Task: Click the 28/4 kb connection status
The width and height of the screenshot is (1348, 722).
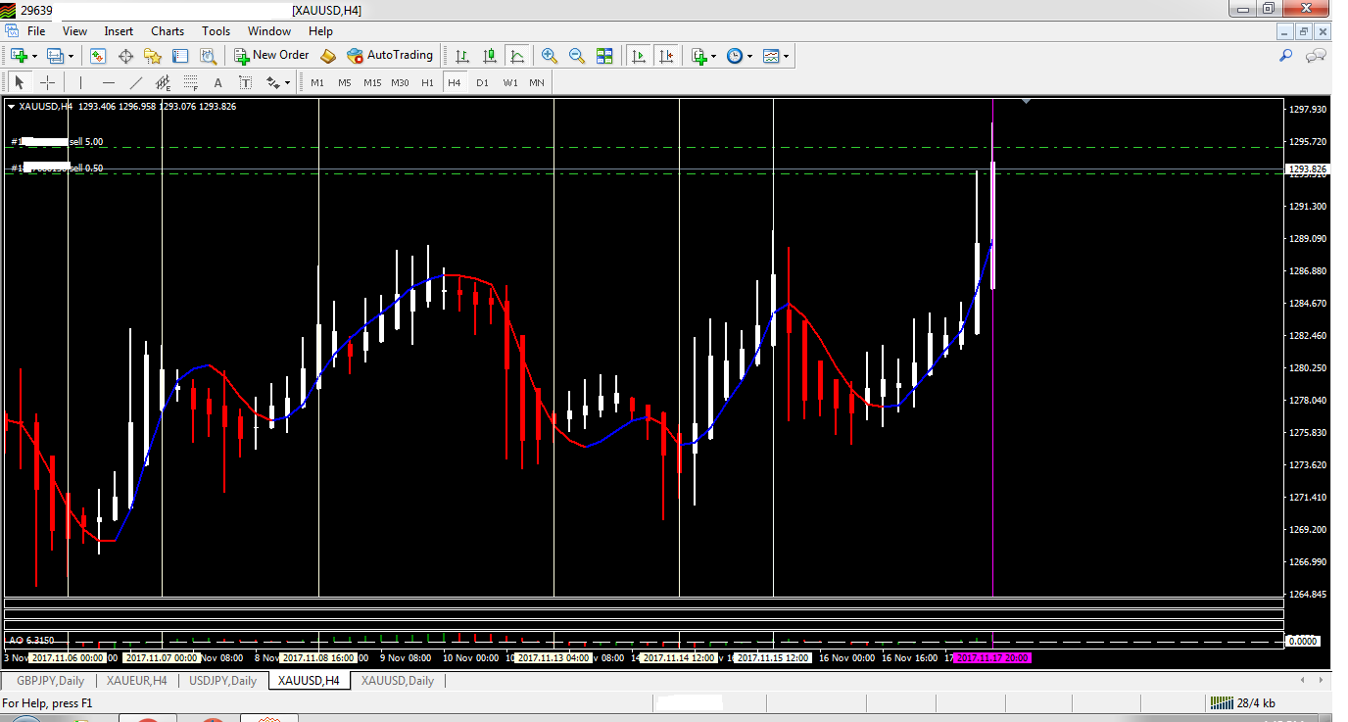Action: (x=1243, y=703)
